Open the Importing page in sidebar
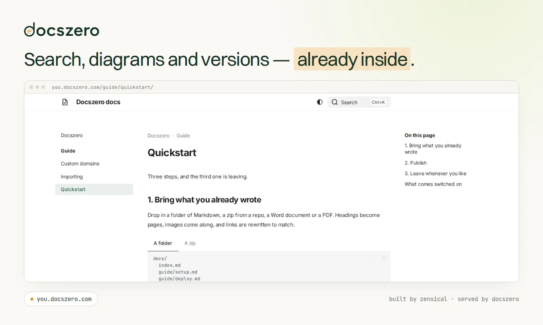The width and height of the screenshot is (543, 325). (x=72, y=177)
